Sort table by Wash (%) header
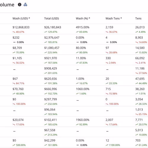This screenshot has width=148, height=148. pyautogui.click(x=83, y=18)
